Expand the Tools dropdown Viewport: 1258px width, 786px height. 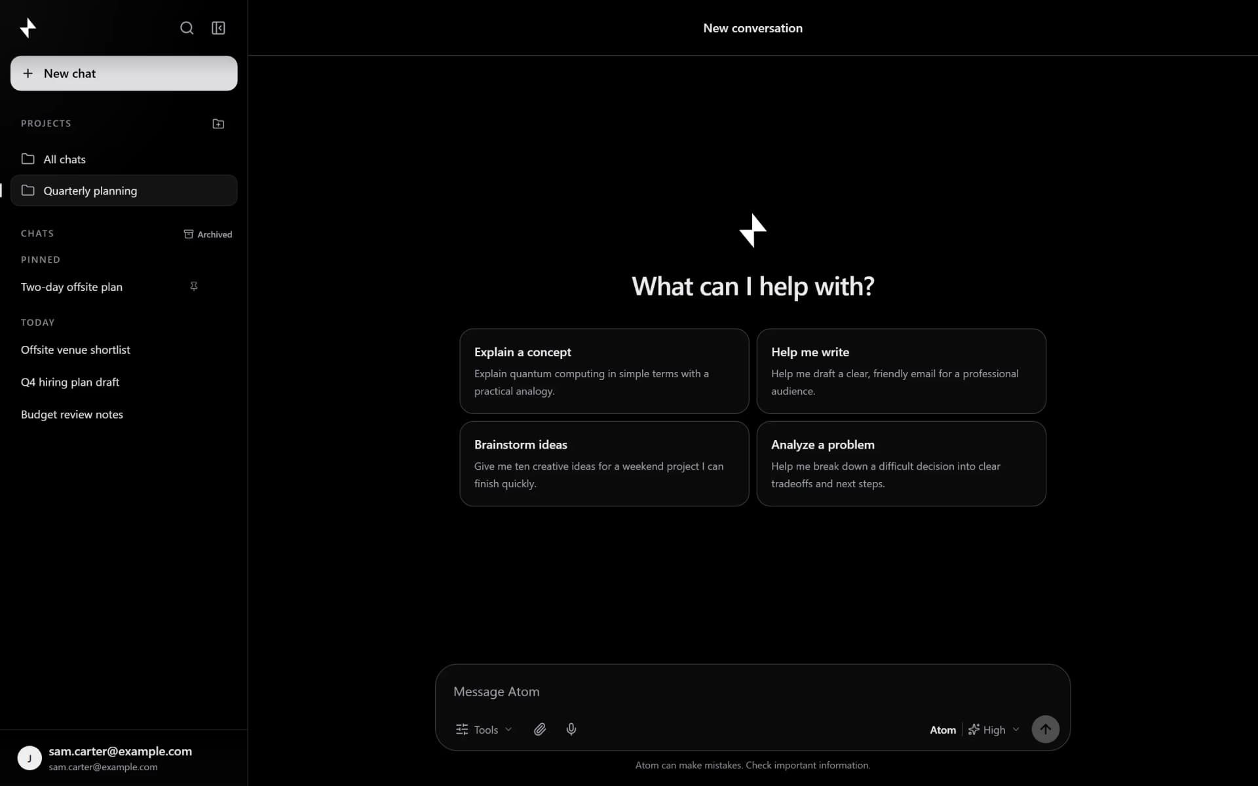coord(484,730)
